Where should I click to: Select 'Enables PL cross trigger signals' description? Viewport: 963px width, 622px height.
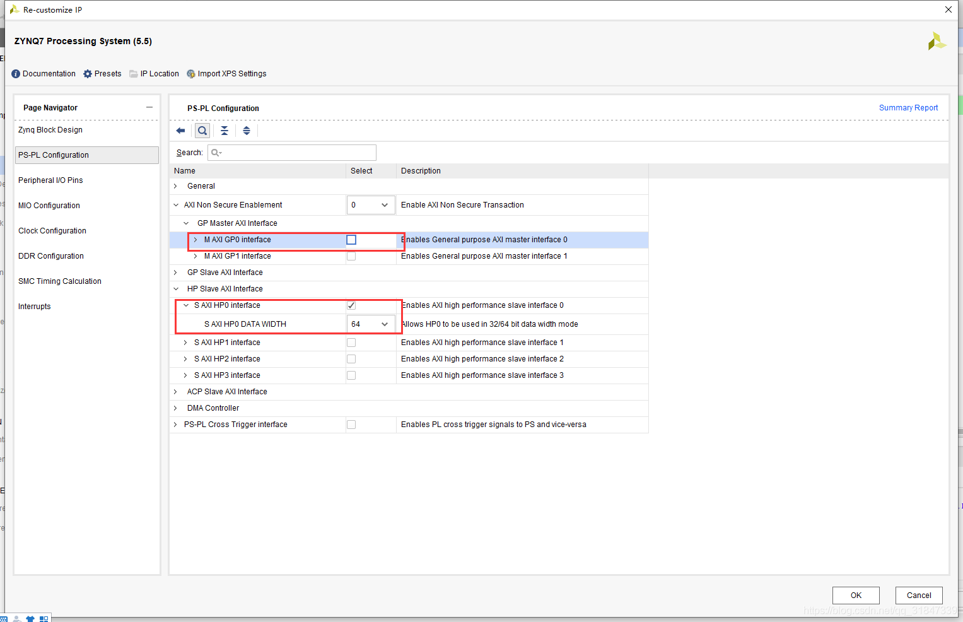[x=494, y=425]
